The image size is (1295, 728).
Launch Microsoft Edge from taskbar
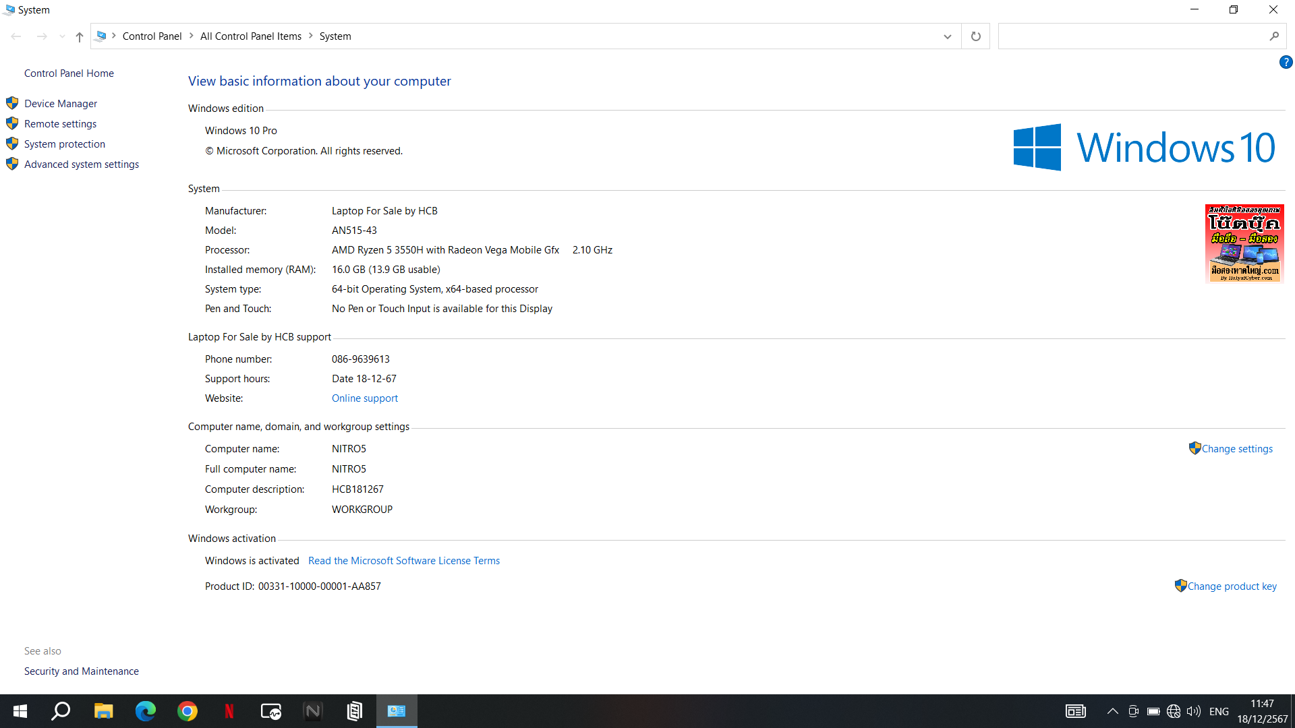(x=145, y=711)
